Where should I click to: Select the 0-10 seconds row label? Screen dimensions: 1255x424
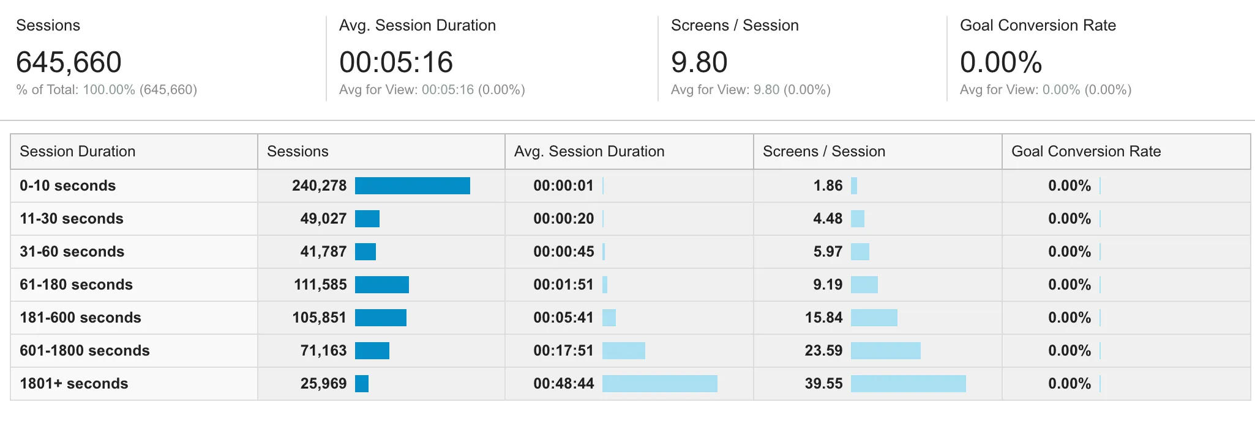click(68, 186)
